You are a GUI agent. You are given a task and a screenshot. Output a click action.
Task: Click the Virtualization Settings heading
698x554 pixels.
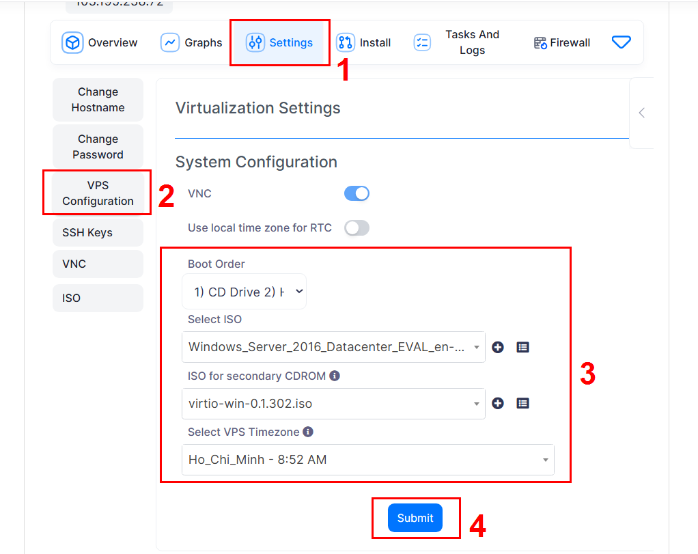(257, 108)
